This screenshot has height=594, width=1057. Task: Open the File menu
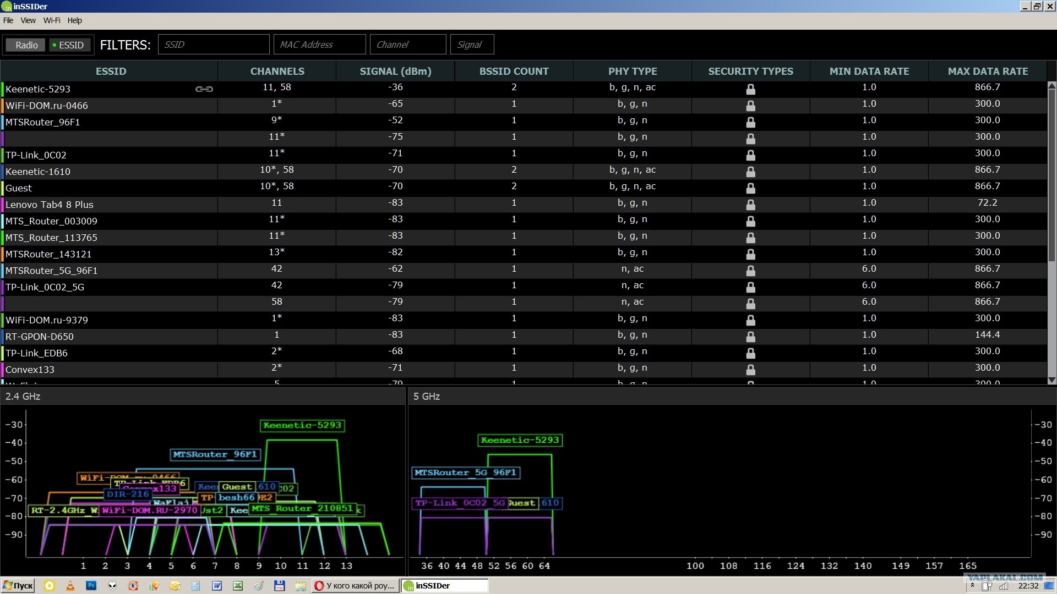click(x=8, y=20)
